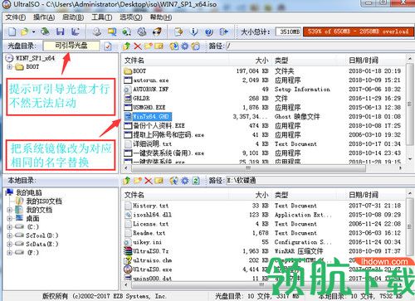
Task: Click the local 路径 field showing E:\软碟通
Action: (x=320, y=181)
